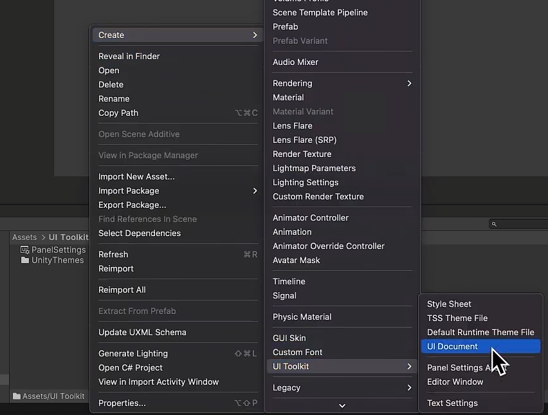Expand the Create submenu arrow
548x415 pixels.
click(255, 35)
